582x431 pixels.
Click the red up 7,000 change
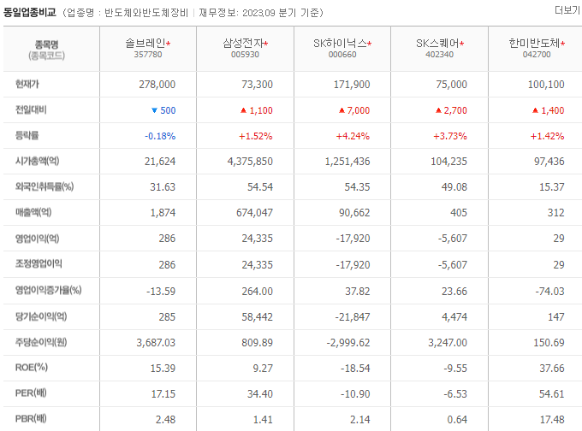(x=354, y=110)
